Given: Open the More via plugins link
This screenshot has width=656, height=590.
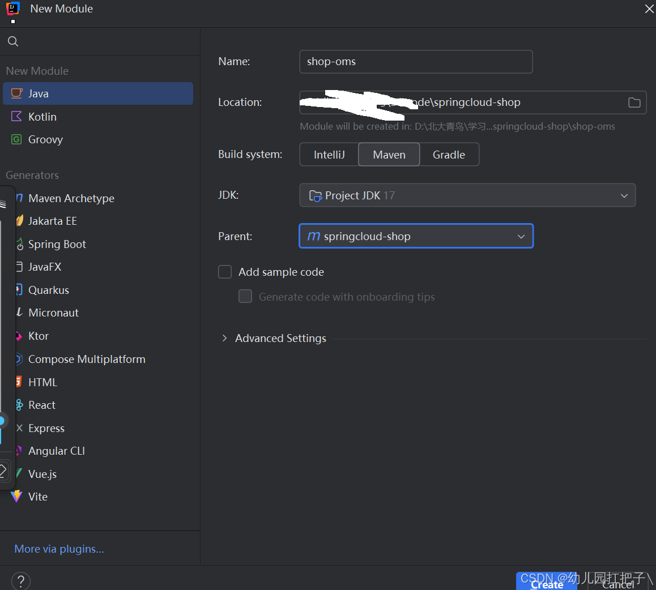Looking at the screenshot, I should [x=59, y=549].
